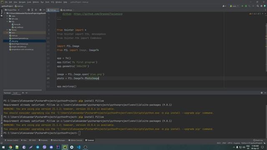Open the VCS menu
267x150 pixels.
pos(53,2)
